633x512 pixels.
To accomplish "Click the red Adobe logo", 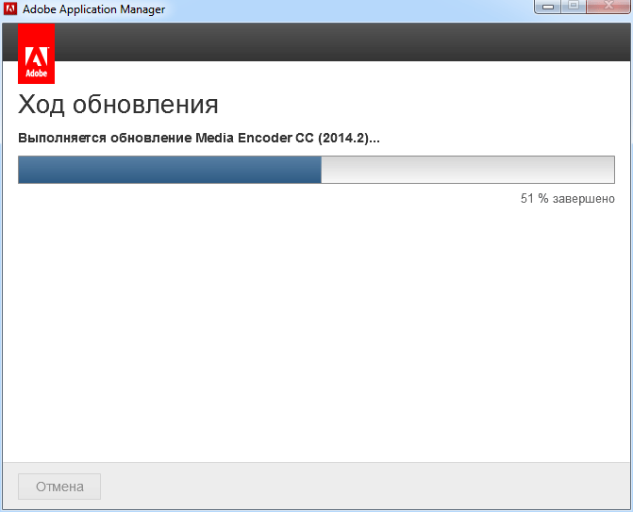I will [37, 54].
